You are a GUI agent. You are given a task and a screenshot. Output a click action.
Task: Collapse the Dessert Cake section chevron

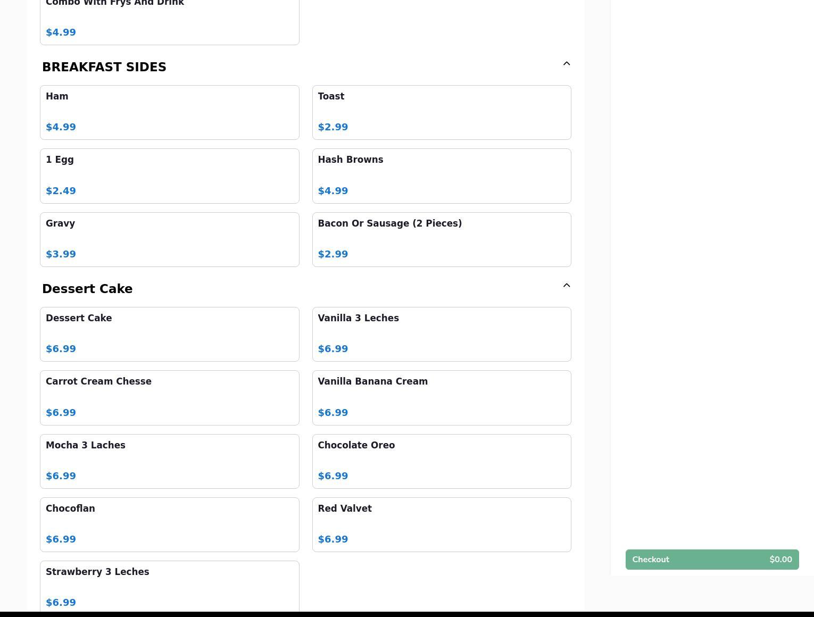click(x=566, y=286)
